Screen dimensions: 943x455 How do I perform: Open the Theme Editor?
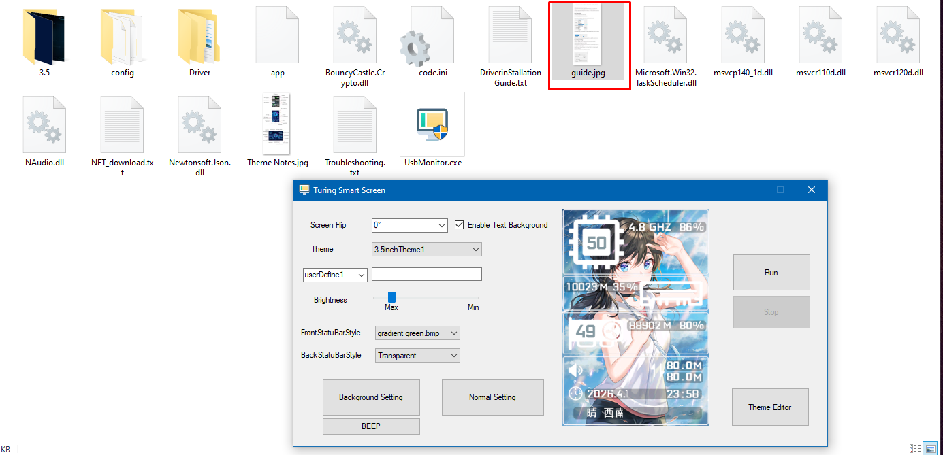pyautogui.click(x=770, y=407)
